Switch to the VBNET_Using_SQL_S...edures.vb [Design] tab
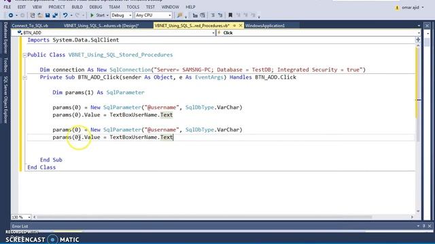Image resolution: width=435 pixels, height=244 pixels. point(101,26)
